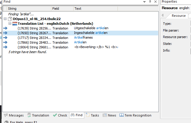Collapse the Translation List english:Dutch node
This screenshot has width=191, height=123.
[x=10, y=24]
